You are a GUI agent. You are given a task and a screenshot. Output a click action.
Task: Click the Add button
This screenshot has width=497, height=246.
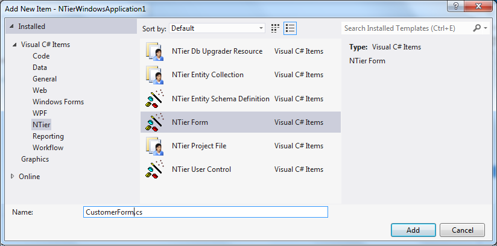point(413,230)
